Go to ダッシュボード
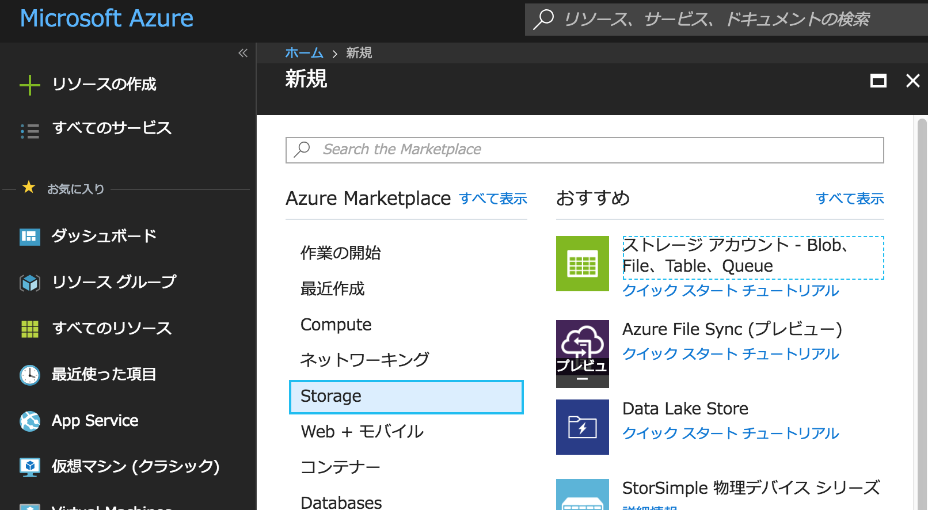 pos(104,236)
